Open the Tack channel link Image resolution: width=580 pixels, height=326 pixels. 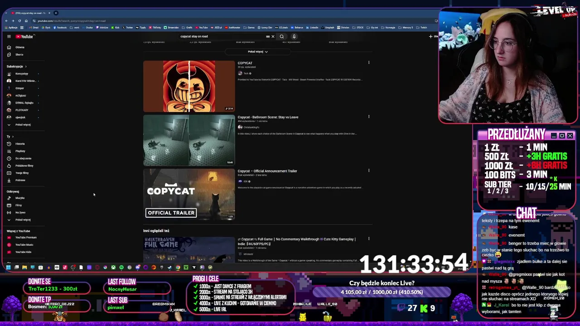pos(246,73)
